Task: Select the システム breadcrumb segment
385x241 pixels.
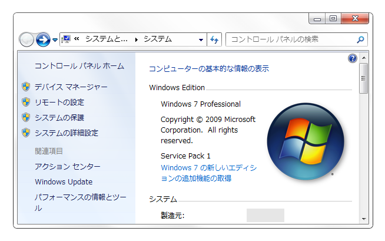Action: [x=157, y=39]
